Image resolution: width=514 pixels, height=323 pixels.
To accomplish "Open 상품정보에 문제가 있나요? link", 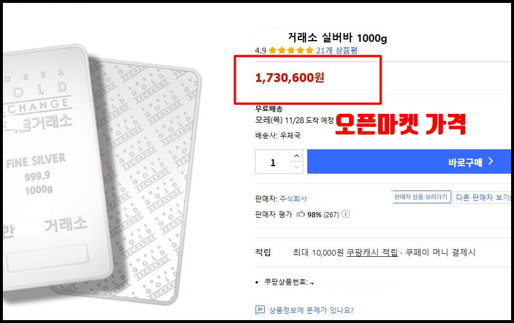I will [311, 310].
